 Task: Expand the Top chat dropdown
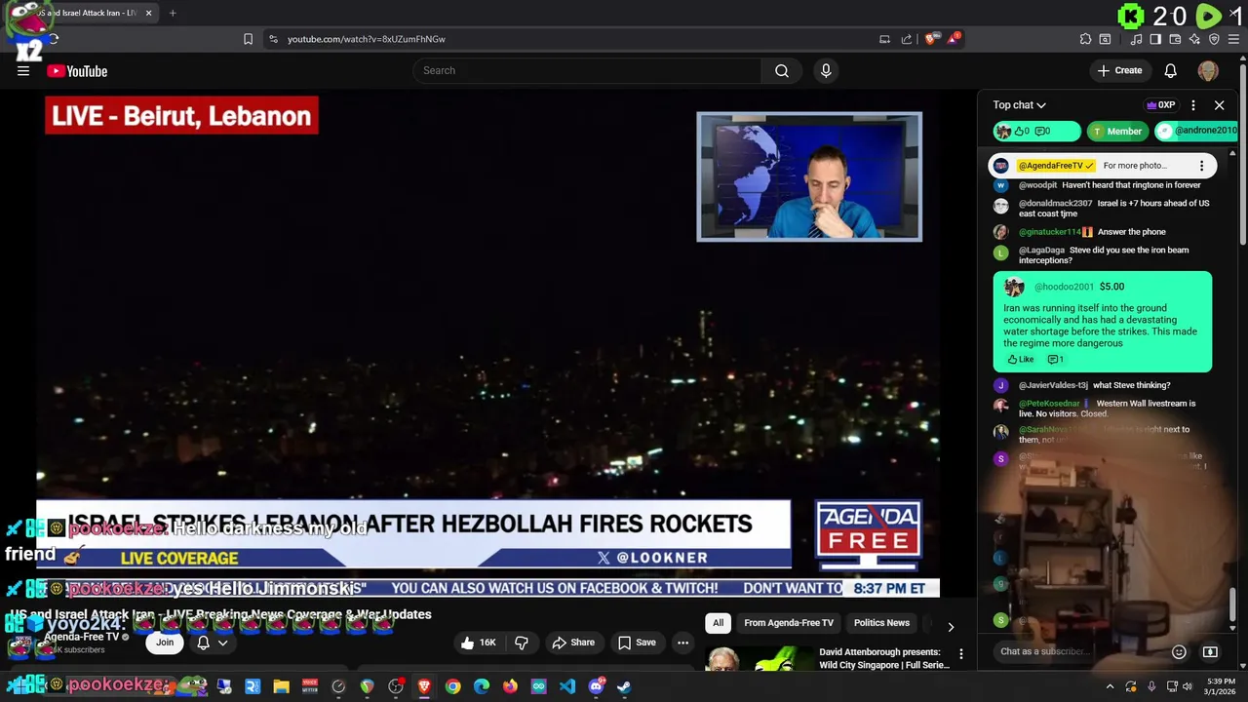coord(1019,105)
